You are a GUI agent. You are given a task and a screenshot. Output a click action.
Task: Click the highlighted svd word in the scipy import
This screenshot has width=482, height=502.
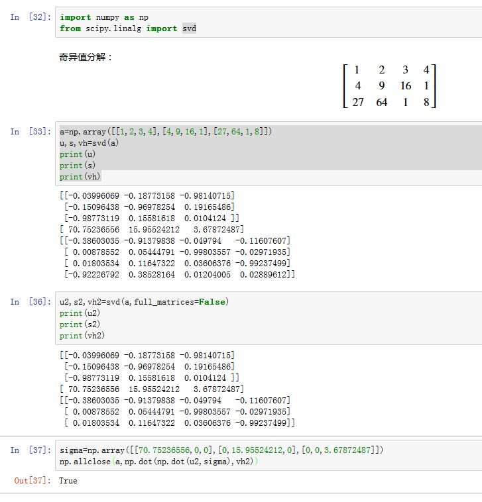point(189,28)
